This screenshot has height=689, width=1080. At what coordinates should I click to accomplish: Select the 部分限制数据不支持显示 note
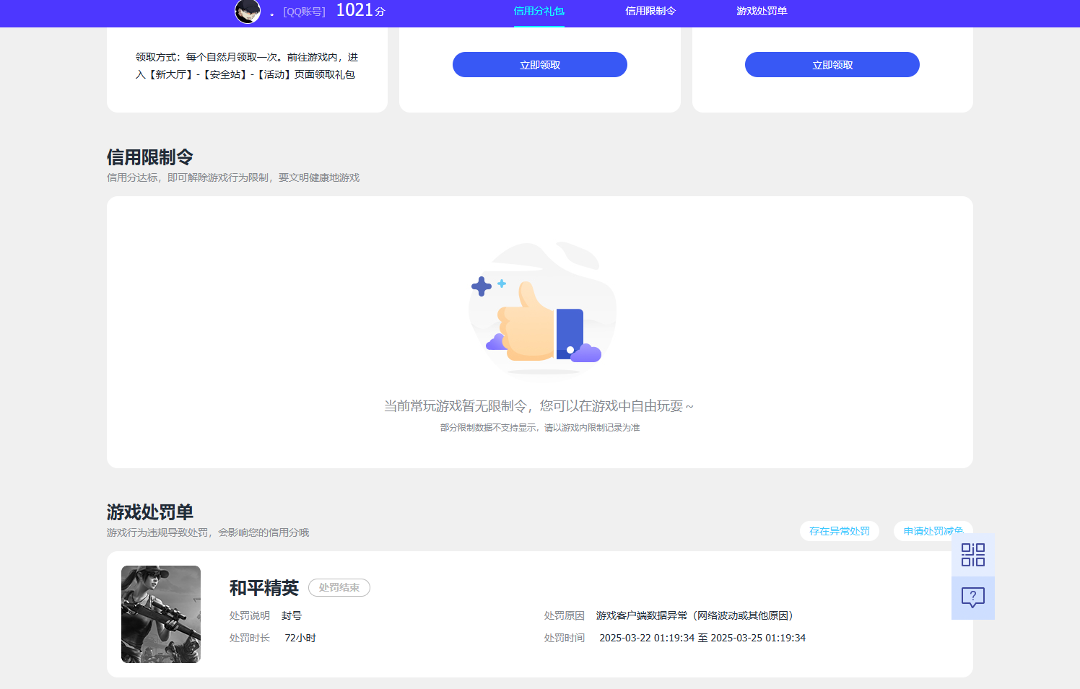tap(540, 428)
